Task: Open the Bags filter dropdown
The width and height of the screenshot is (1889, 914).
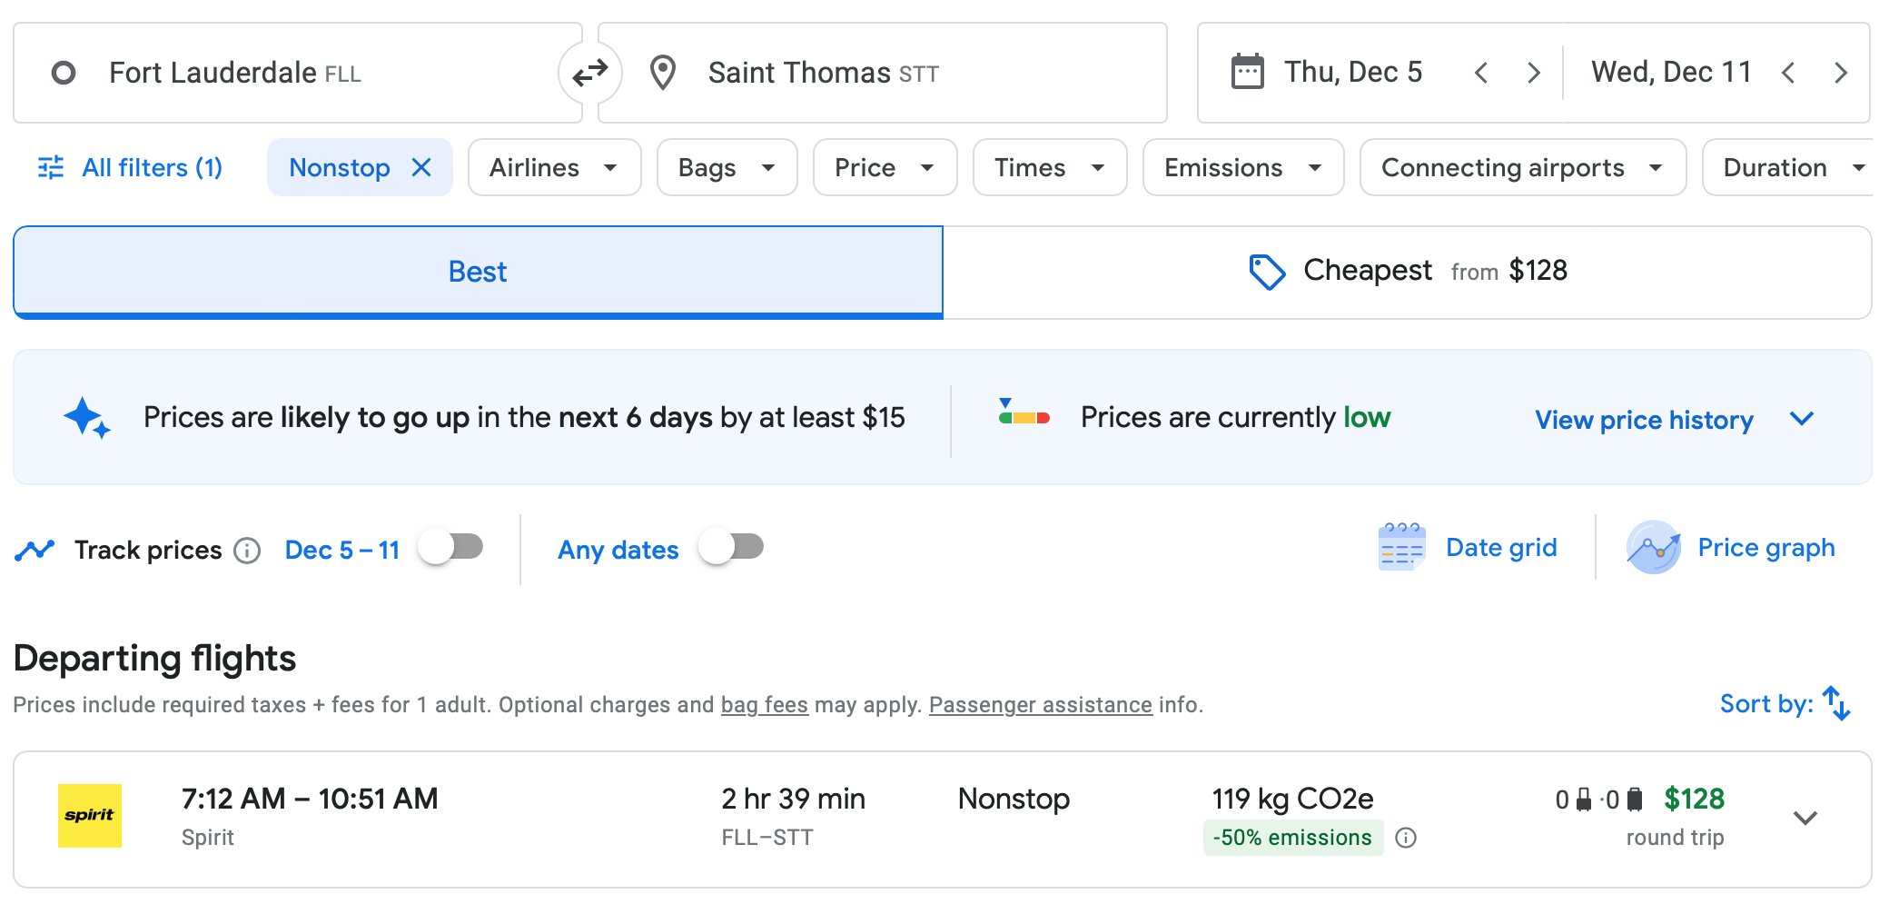Action: 727,167
